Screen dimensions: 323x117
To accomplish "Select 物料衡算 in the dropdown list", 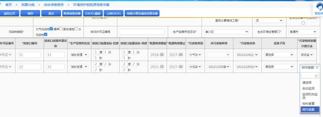I will (x=308, y=104).
